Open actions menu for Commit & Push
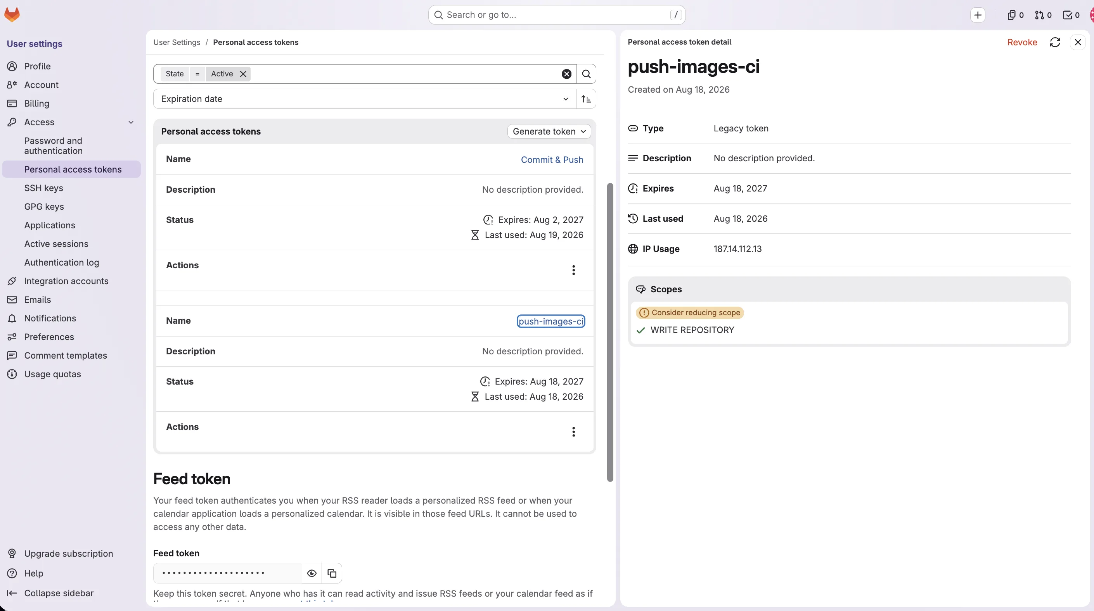 click(573, 270)
